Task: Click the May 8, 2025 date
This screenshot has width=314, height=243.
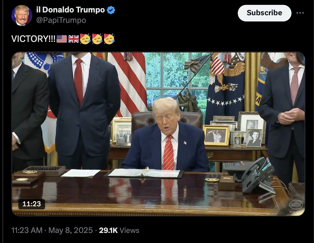Action: (70, 231)
